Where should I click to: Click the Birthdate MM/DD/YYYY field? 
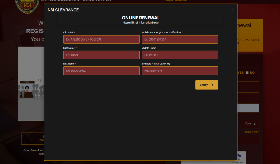(x=180, y=71)
